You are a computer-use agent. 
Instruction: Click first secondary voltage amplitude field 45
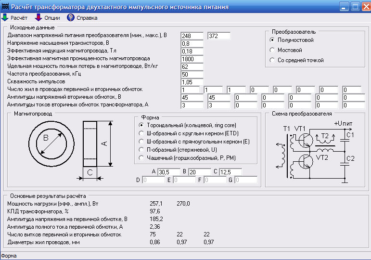[192, 98]
